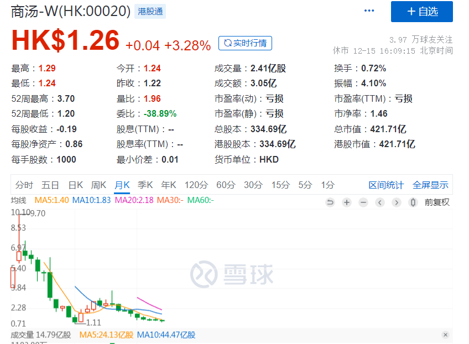The height and width of the screenshot is (344, 469).
Task: Zoom in on the chart with plus icon
Action: pos(347,203)
